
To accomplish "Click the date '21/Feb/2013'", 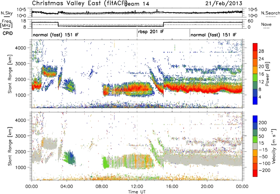I will (224, 3).
